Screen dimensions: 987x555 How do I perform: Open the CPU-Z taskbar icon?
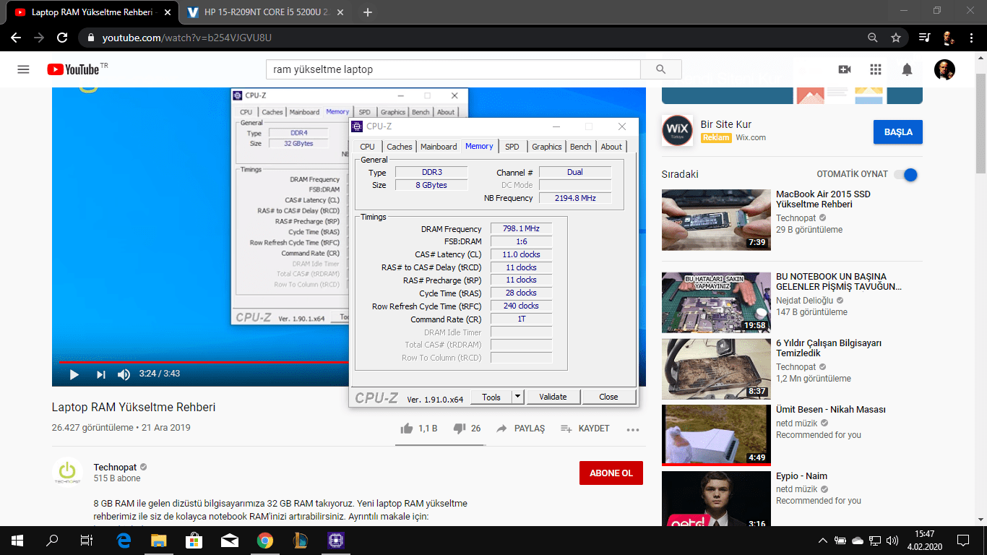(335, 541)
